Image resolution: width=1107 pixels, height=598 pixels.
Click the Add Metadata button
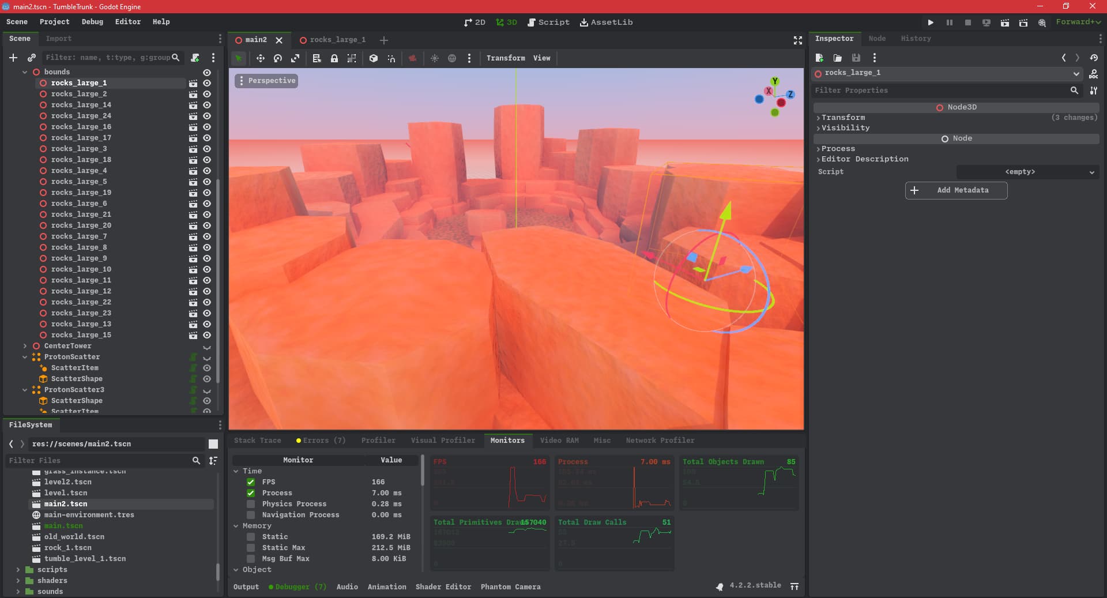[x=956, y=190]
